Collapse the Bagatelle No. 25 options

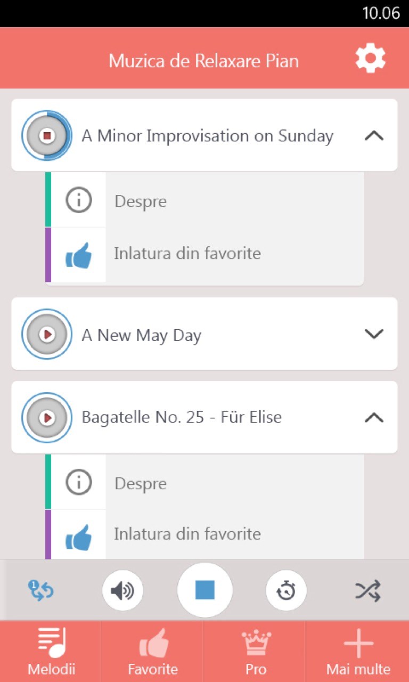click(374, 417)
